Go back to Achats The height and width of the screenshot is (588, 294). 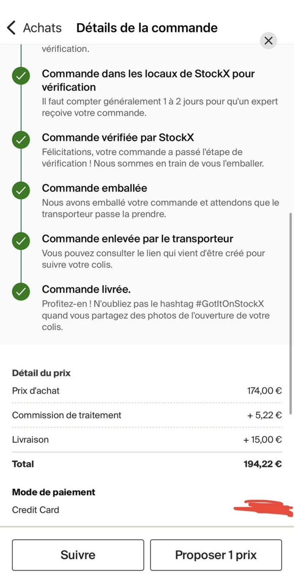coord(42,28)
